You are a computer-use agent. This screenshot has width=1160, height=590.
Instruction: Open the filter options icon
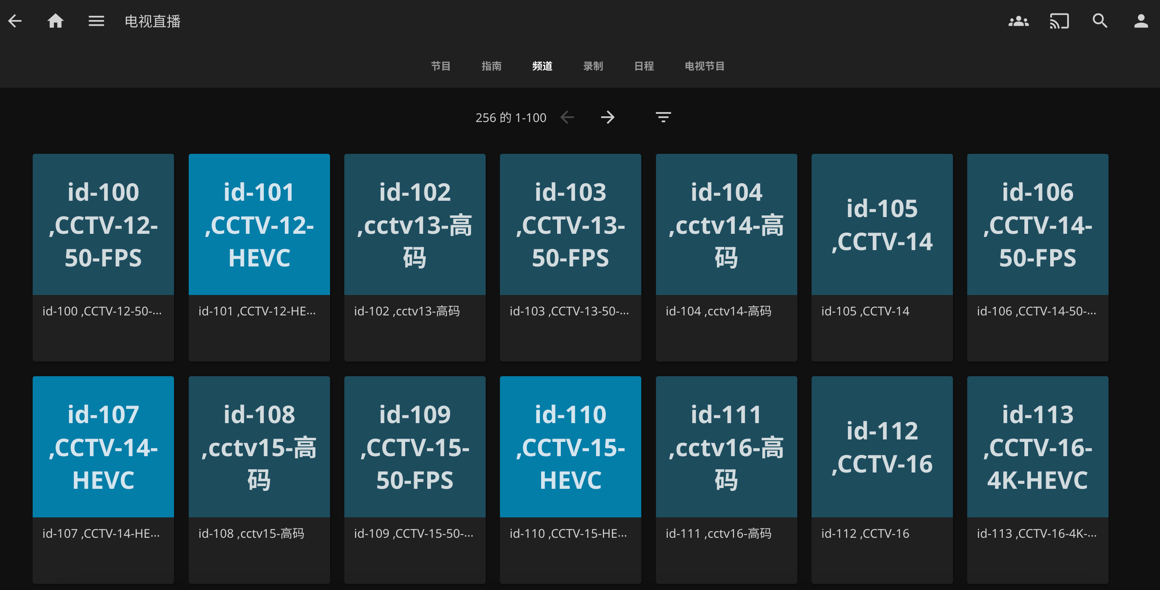click(663, 118)
